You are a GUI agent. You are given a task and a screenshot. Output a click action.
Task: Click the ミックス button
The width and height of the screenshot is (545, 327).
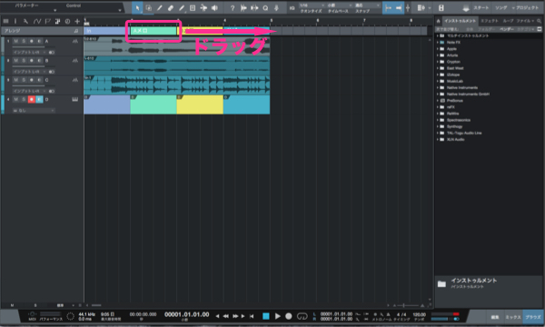click(512, 317)
